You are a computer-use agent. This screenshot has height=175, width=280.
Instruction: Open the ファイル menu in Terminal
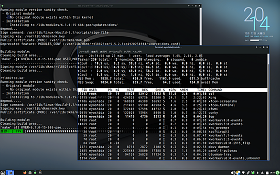84,52
